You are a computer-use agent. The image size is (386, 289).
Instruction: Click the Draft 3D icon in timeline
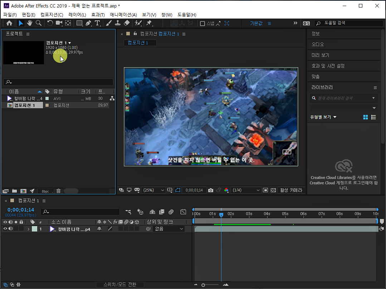point(140,211)
